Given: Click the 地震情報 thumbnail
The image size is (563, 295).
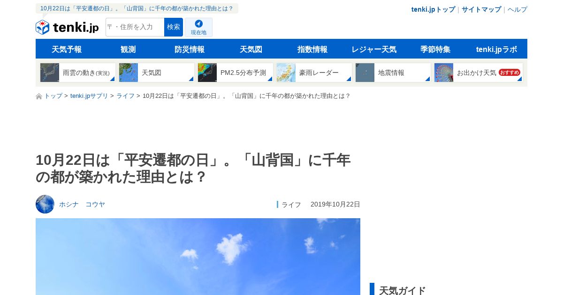Looking at the screenshot, I should point(365,73).
